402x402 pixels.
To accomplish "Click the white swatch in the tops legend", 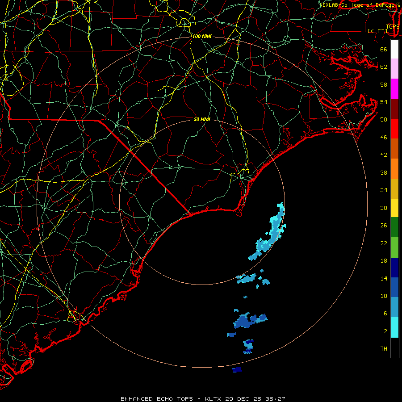I will click(x=394, y=49).
